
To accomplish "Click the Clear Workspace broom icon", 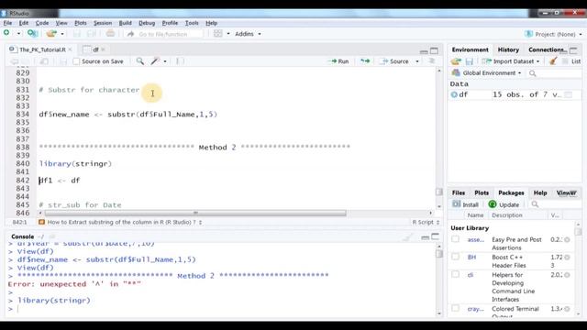I will point(552,61).
